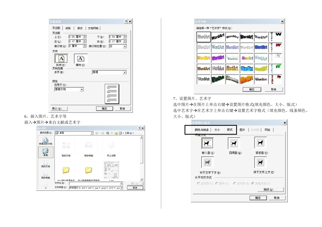Open 应用于 dropdown showing 整篇文档
The width and height of the screenshot is (322, 227).
coord(69,89)
